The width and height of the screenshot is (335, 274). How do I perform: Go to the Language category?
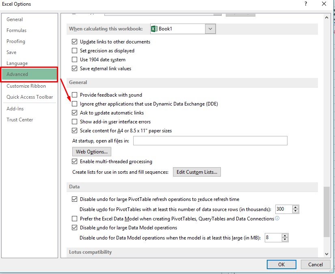click(x=17, y=63)
